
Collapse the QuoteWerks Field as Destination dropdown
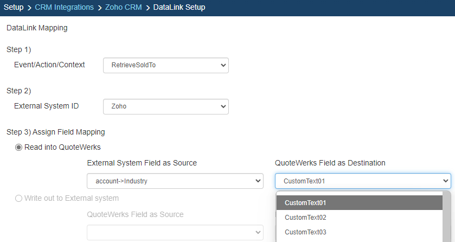click(x=362, y=181)
